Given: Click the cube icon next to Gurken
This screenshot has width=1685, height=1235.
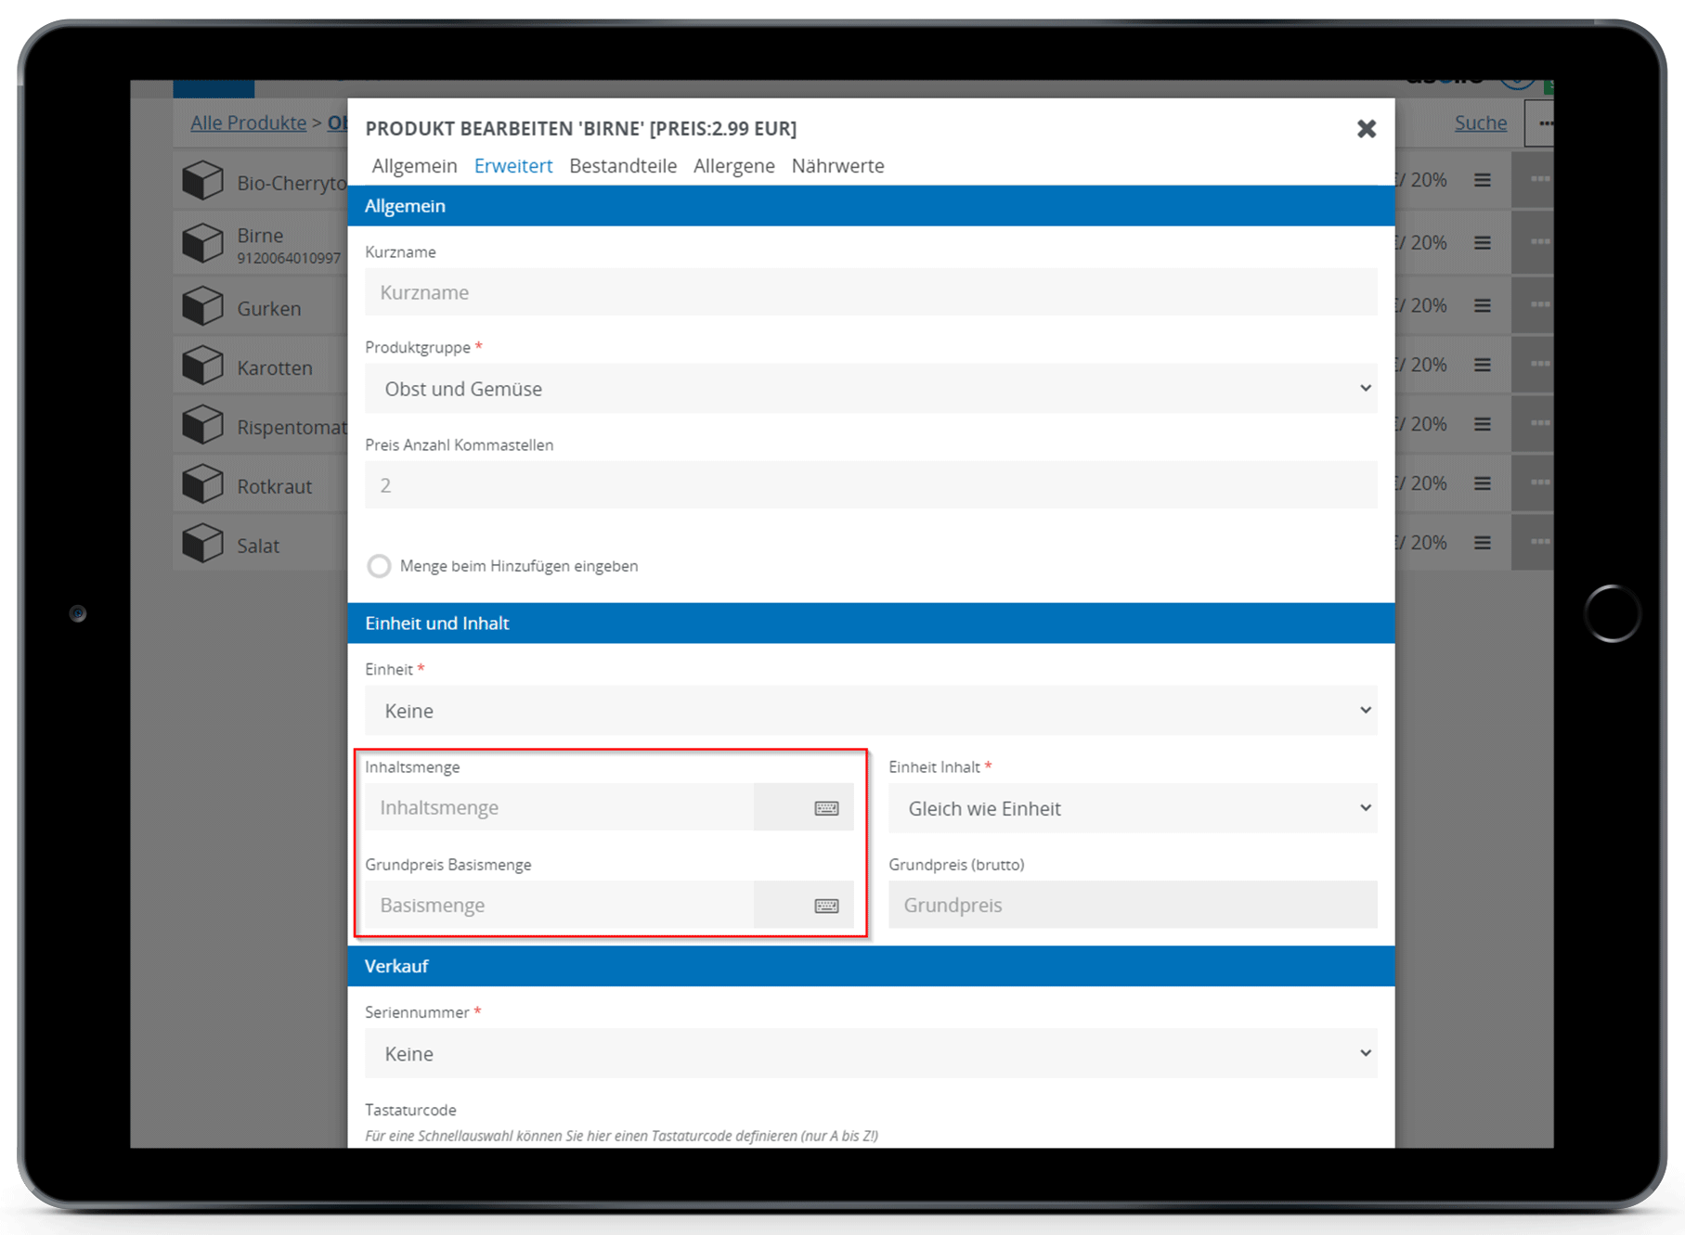Looking at the screenshot, I should point(202,307).
